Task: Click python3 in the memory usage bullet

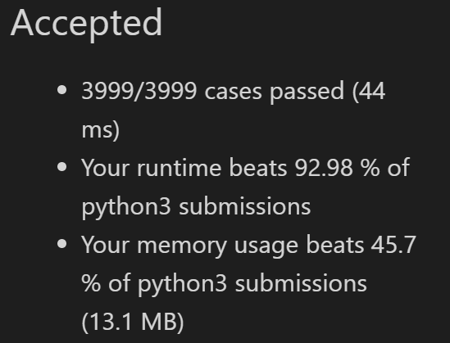Action: pyautogui.click(x=183, y=284)
